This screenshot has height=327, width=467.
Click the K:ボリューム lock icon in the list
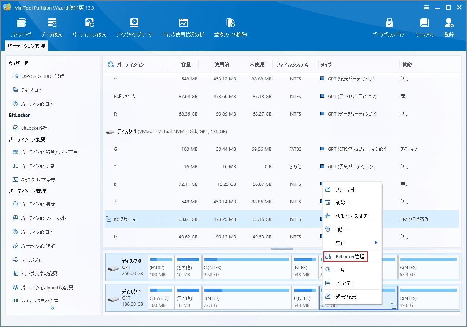point(108,219)
